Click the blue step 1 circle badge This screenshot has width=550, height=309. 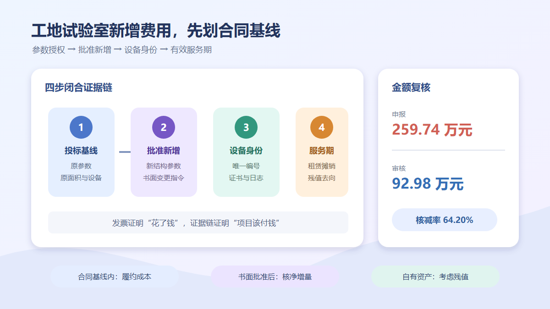pos(81,127)
